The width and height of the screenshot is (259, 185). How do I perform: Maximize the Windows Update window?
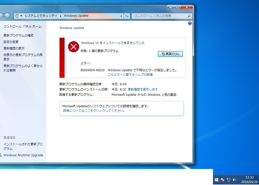coord(177,7)
